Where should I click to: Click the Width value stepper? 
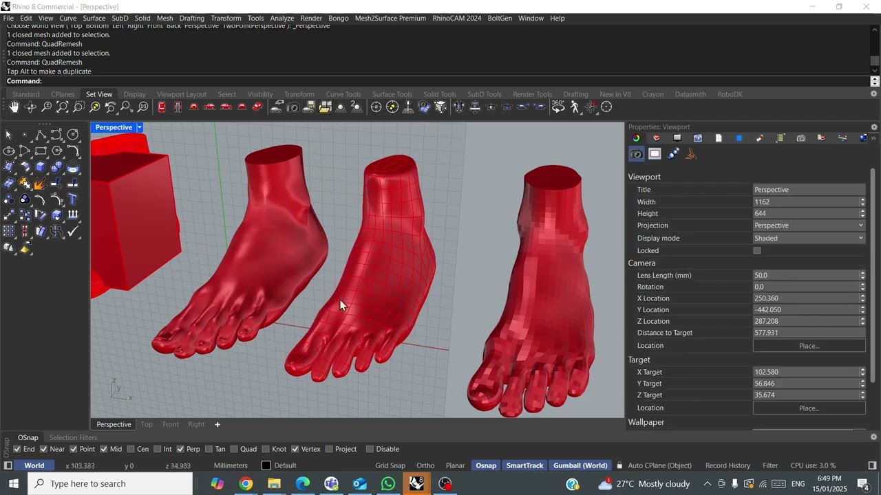click(x=862, y=202)
